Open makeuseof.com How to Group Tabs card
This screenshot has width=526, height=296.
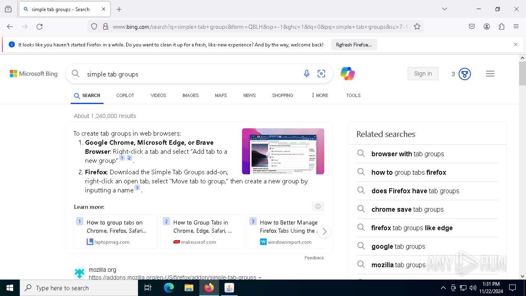point(202,231)
